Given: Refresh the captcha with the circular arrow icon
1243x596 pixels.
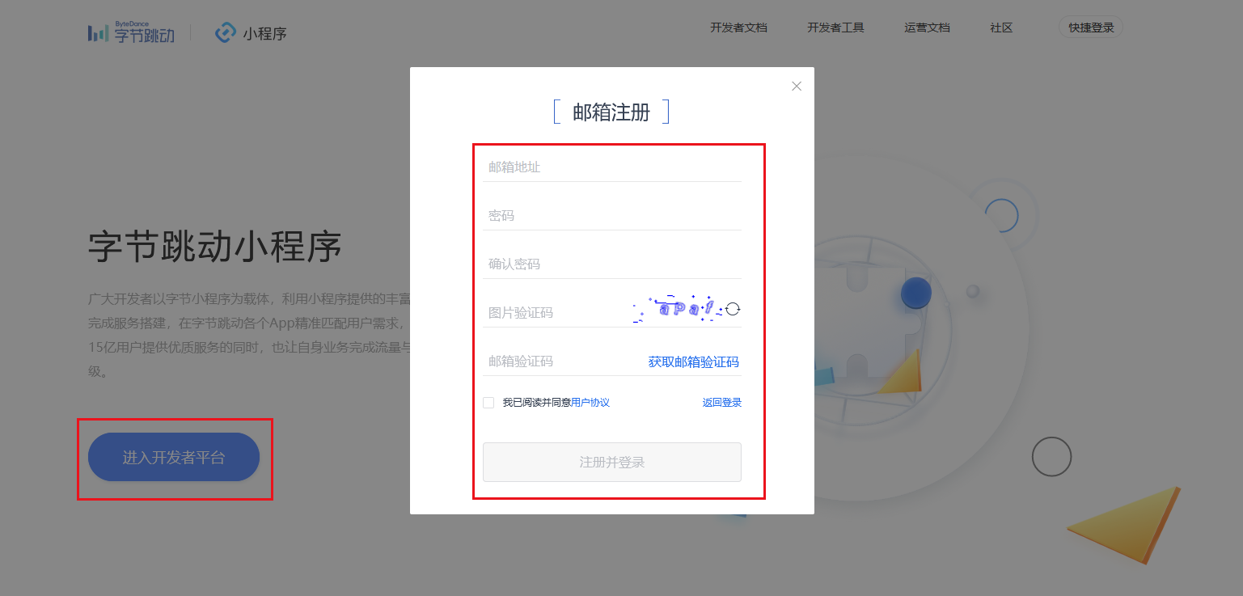Looking at the screenshot, I should 734,308.
